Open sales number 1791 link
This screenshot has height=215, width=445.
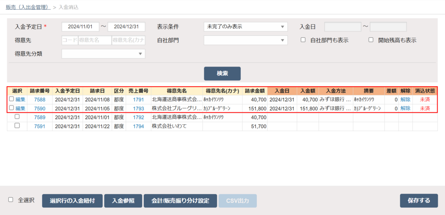pyautogui.click(x=139, y=100)
